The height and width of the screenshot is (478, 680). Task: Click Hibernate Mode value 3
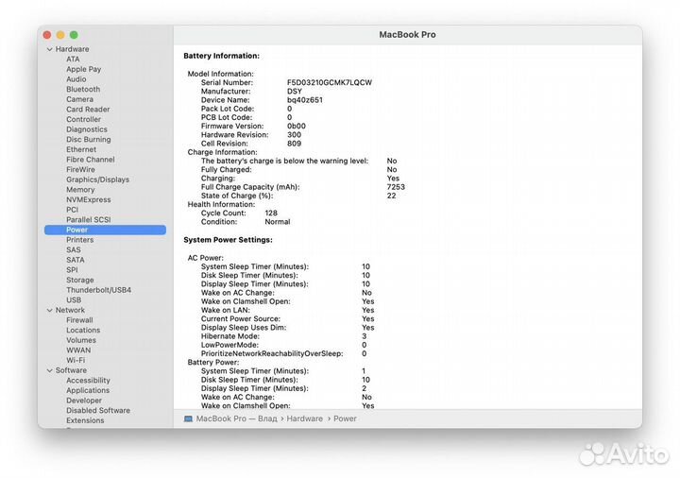(365, 336)
